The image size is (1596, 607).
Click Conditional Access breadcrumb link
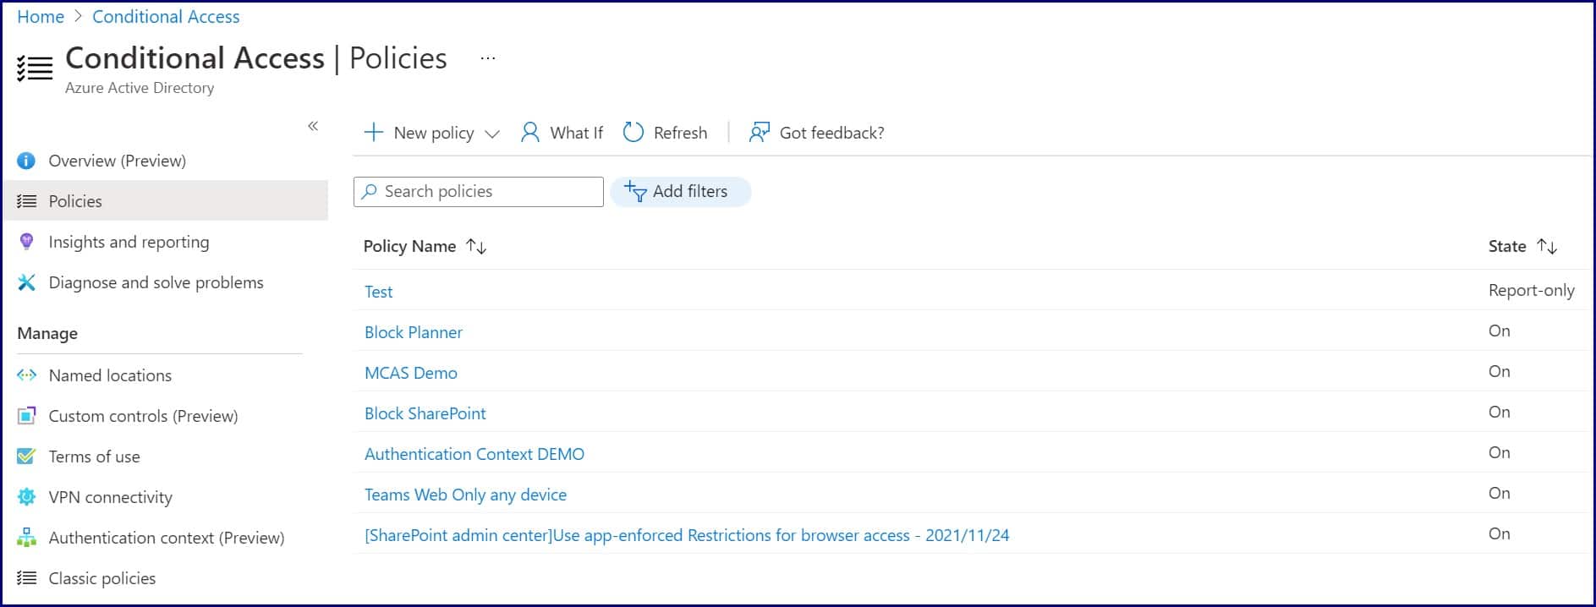(166, 17)
